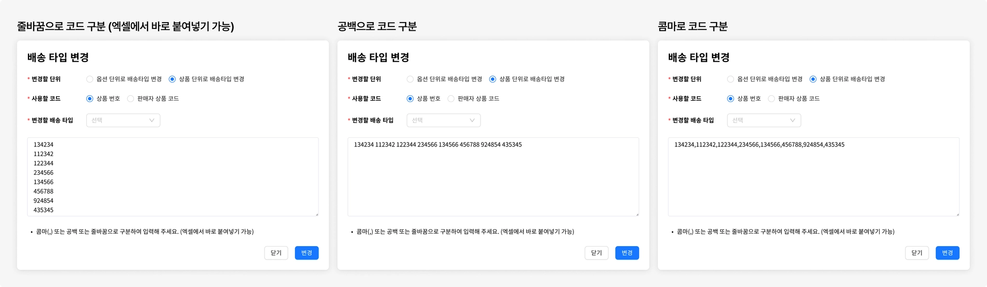Choose 판매자 상품 코드 radio in 공백 panel
This screenshot has width=987, height=287.
click(451, 99)
